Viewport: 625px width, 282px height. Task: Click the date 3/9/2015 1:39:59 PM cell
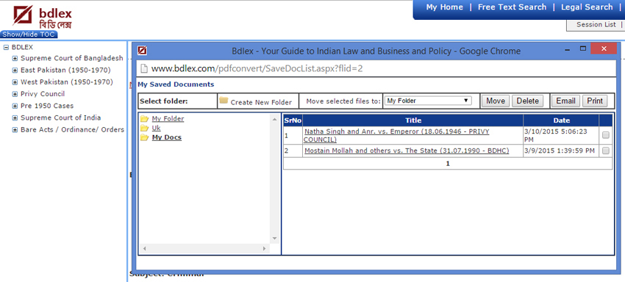click(x=561, y=151)
